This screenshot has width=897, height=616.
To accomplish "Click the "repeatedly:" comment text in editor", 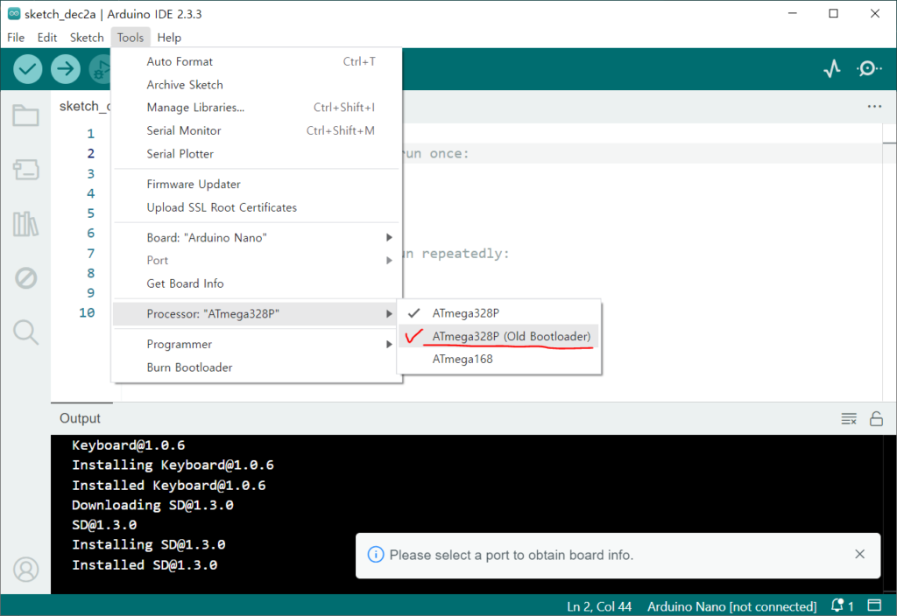I will click(x=465, y=254).
